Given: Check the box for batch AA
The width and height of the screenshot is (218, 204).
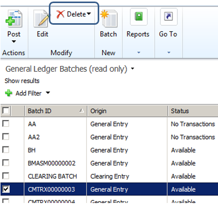Looking at the screenshot, I should coord(6,124).
